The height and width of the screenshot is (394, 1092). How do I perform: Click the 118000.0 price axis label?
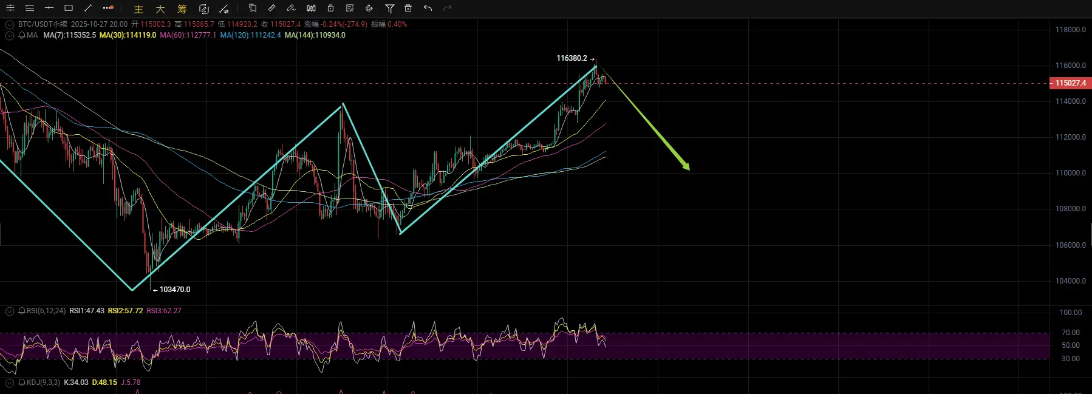tap(1070, 30)
